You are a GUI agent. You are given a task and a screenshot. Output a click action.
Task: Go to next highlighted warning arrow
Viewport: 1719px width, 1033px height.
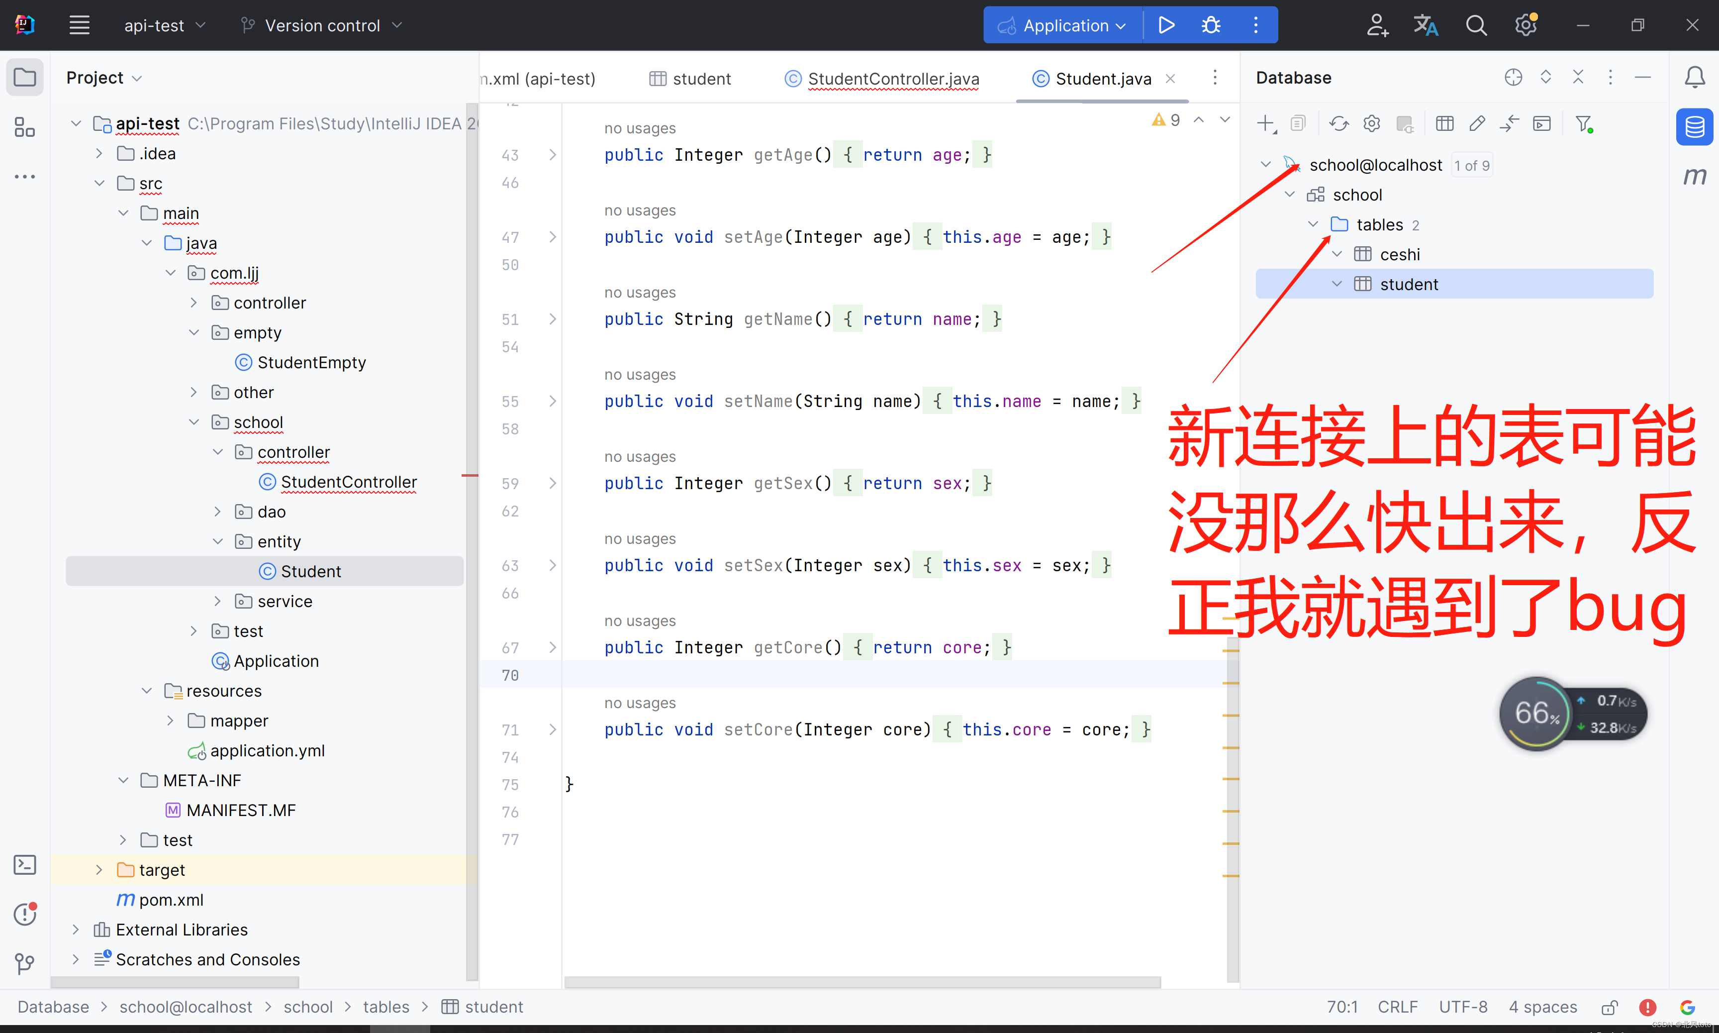(x=1225, y=120)
